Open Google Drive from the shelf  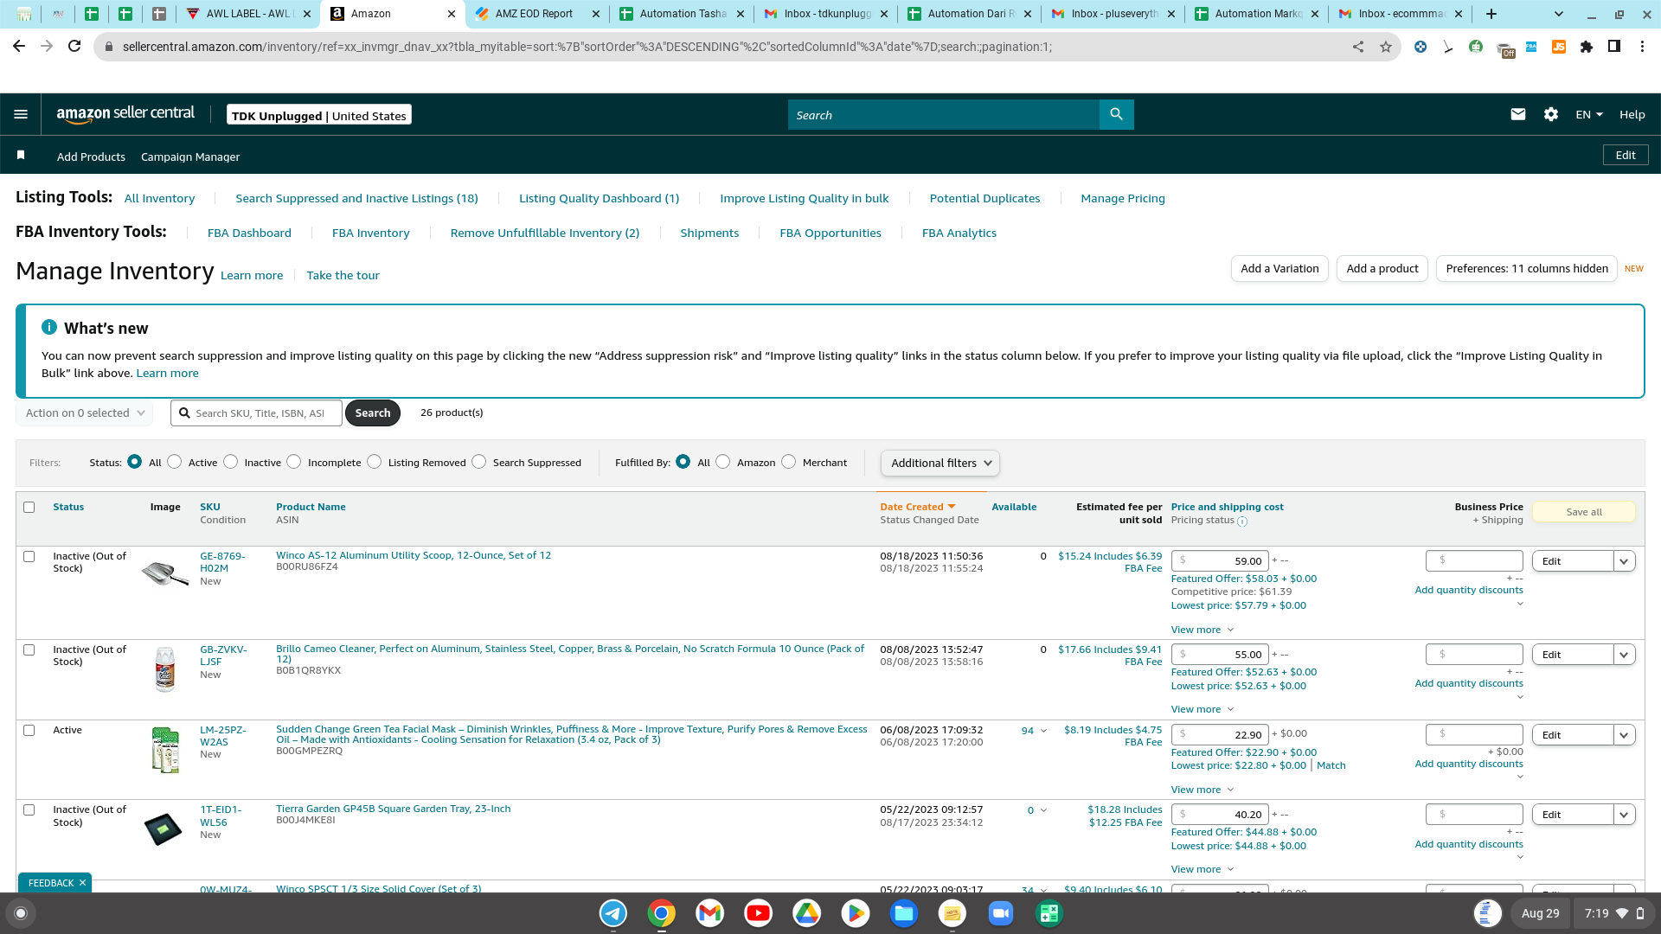coord(807,913)
